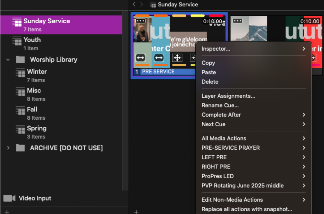Click the forward navigation arrow
This screenshot has width=324, height=214.
(x=142, y=4)
